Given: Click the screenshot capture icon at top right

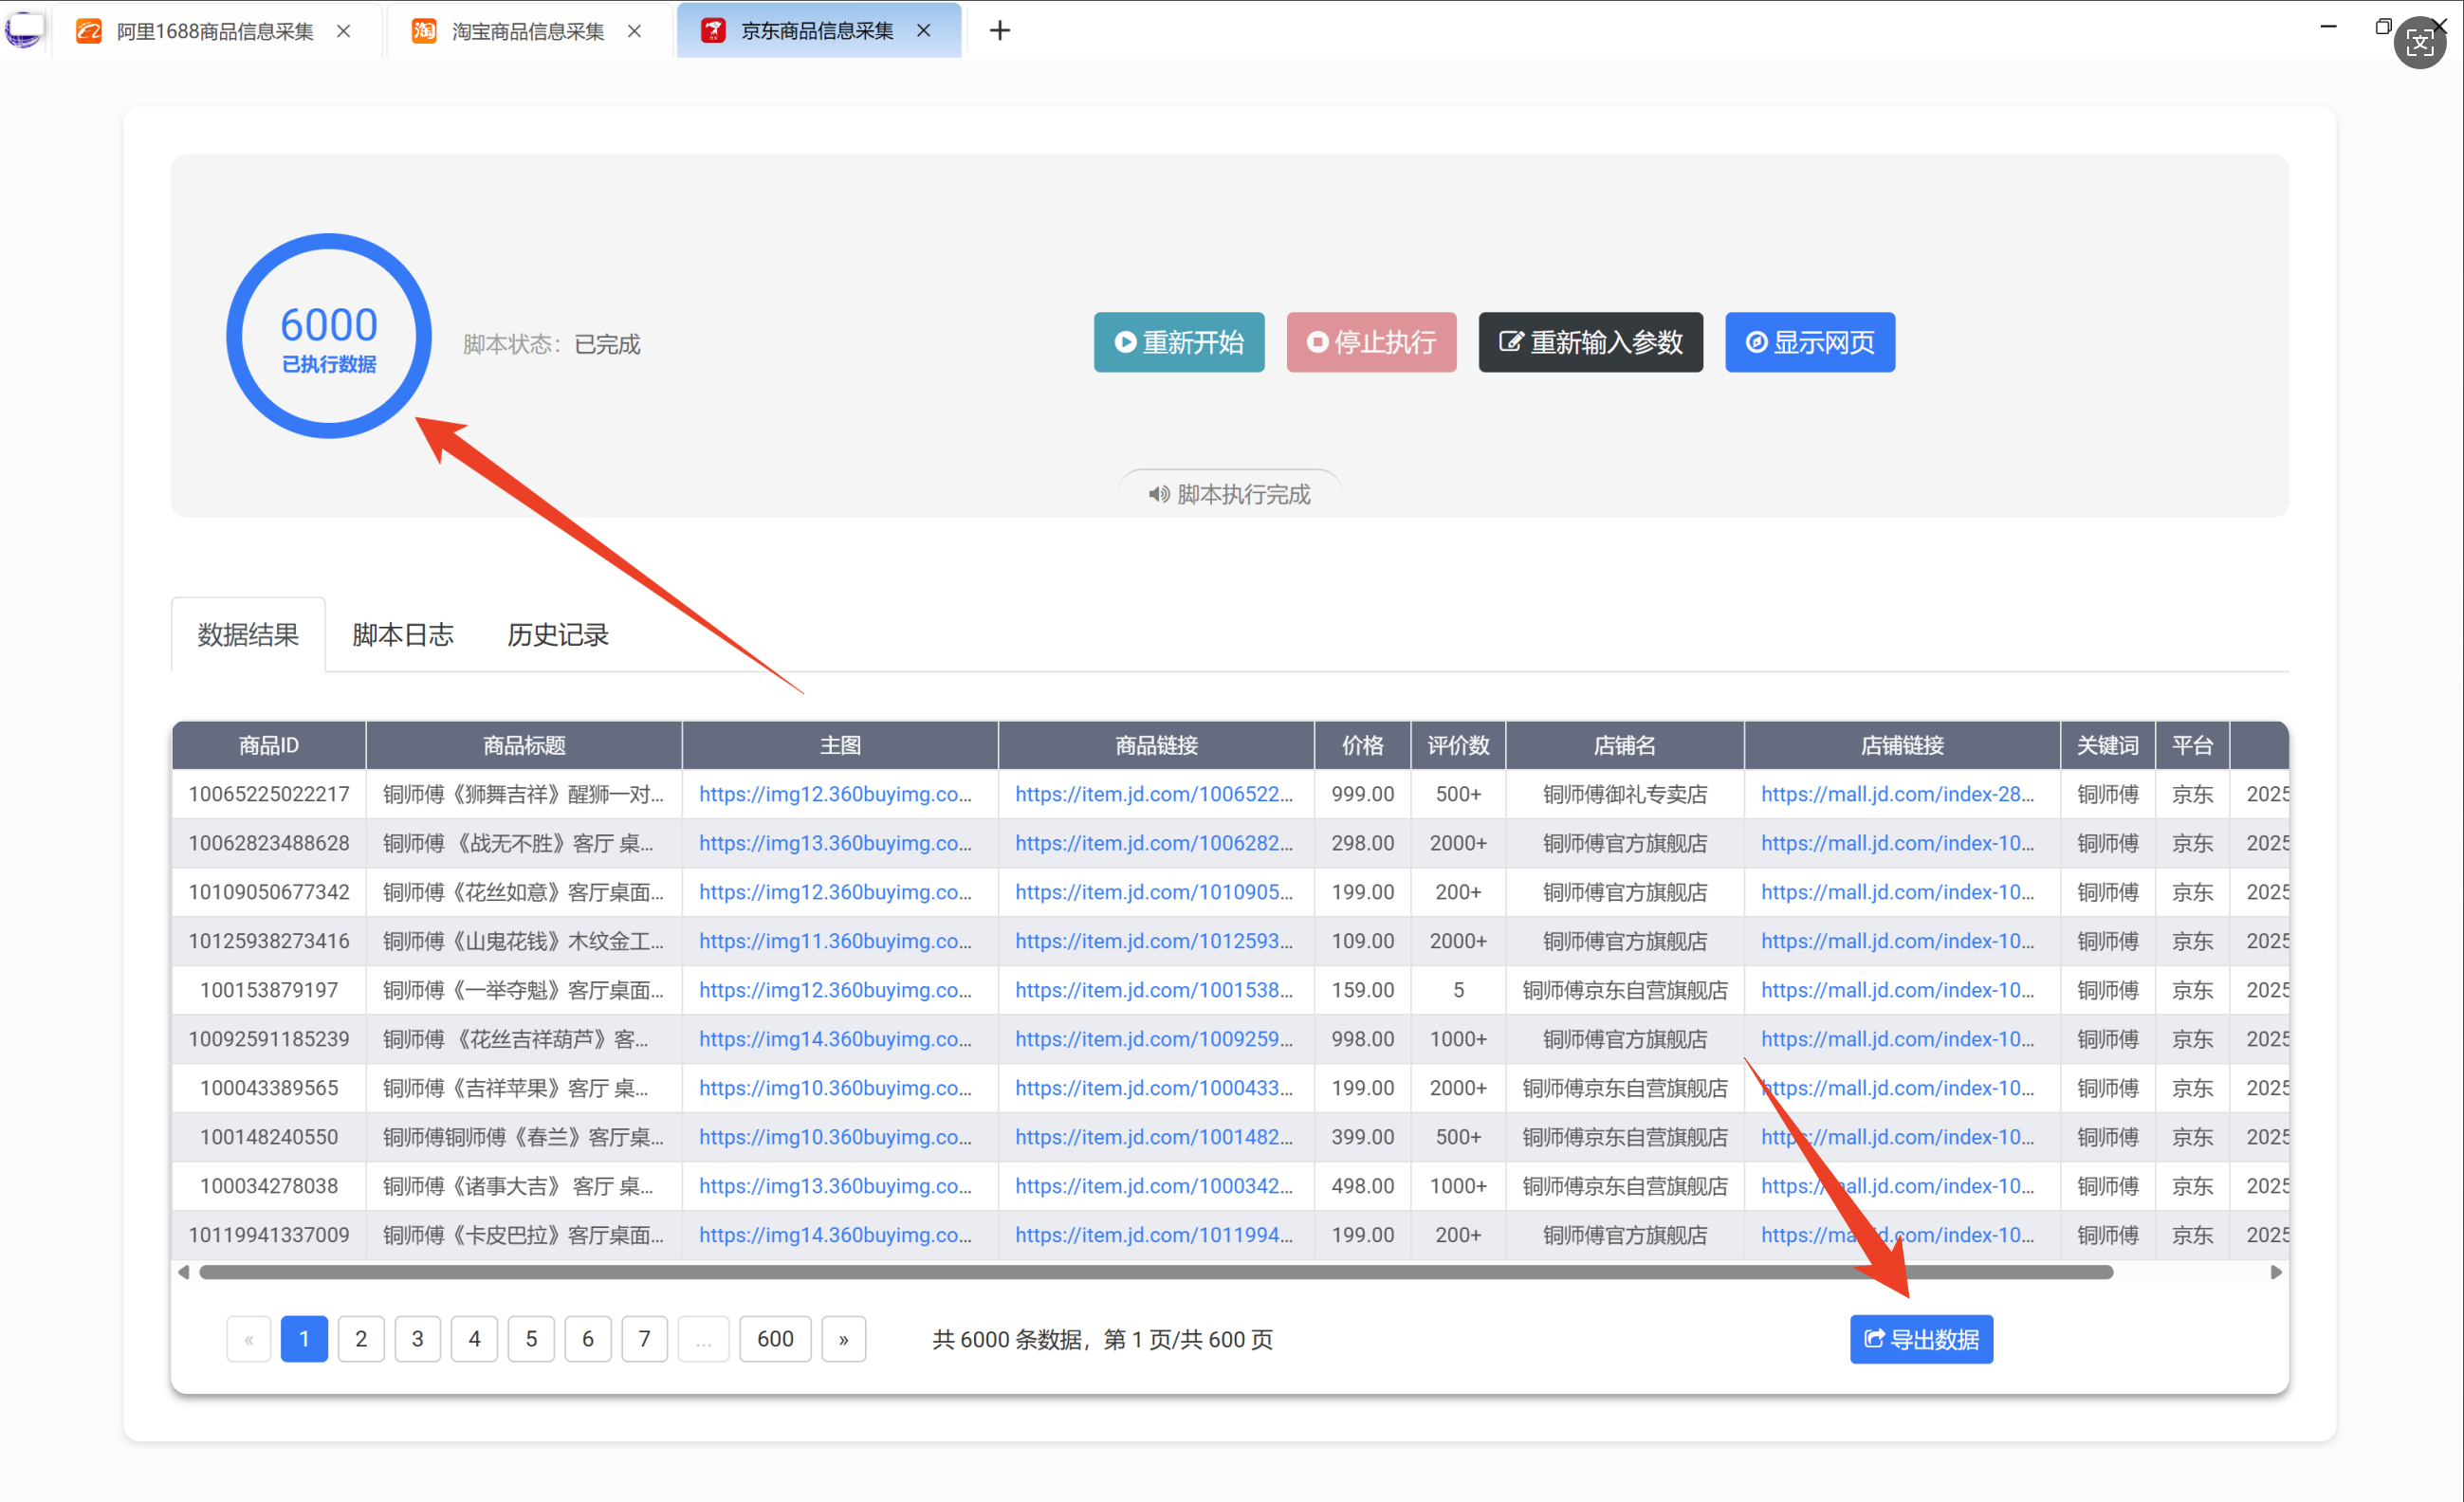Looking at the screenshot, I should tap(2419, 43).
